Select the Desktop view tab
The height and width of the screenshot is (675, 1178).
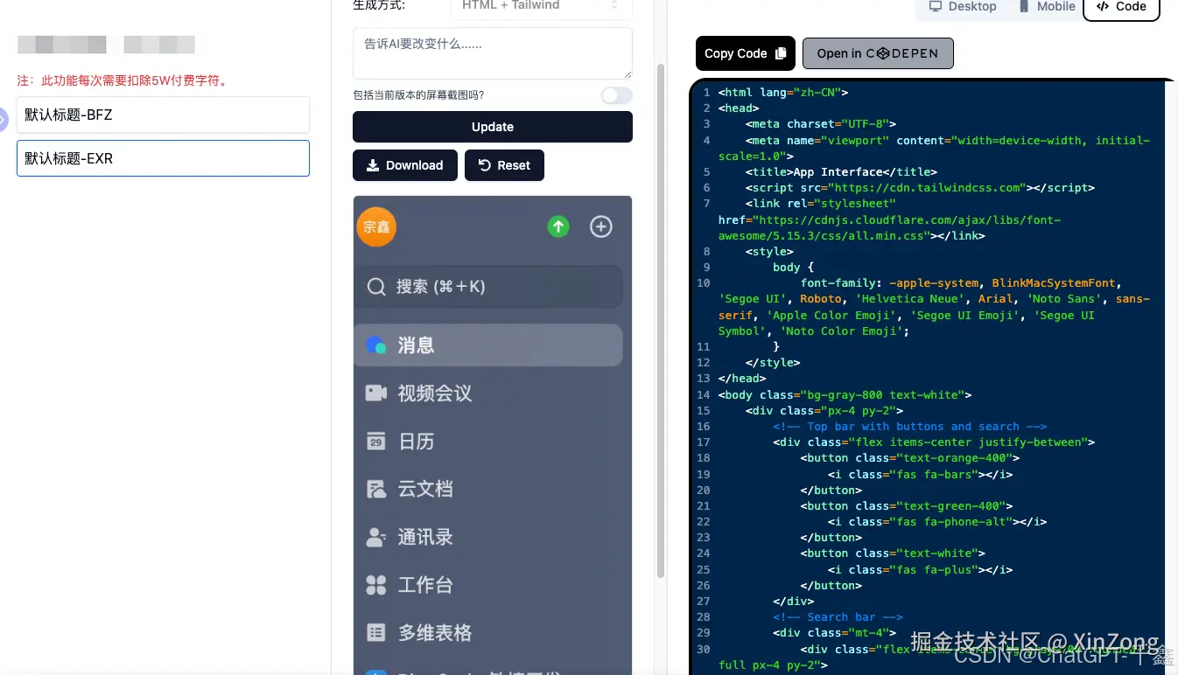coord(962,7)
